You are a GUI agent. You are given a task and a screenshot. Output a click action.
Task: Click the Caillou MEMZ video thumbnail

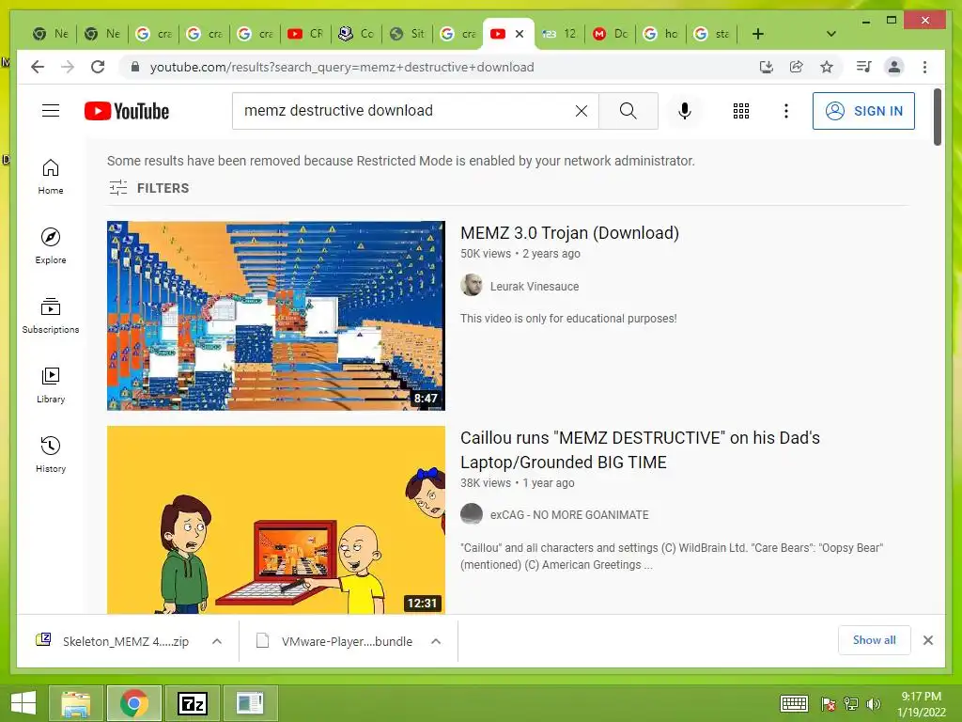coord(276,520)
